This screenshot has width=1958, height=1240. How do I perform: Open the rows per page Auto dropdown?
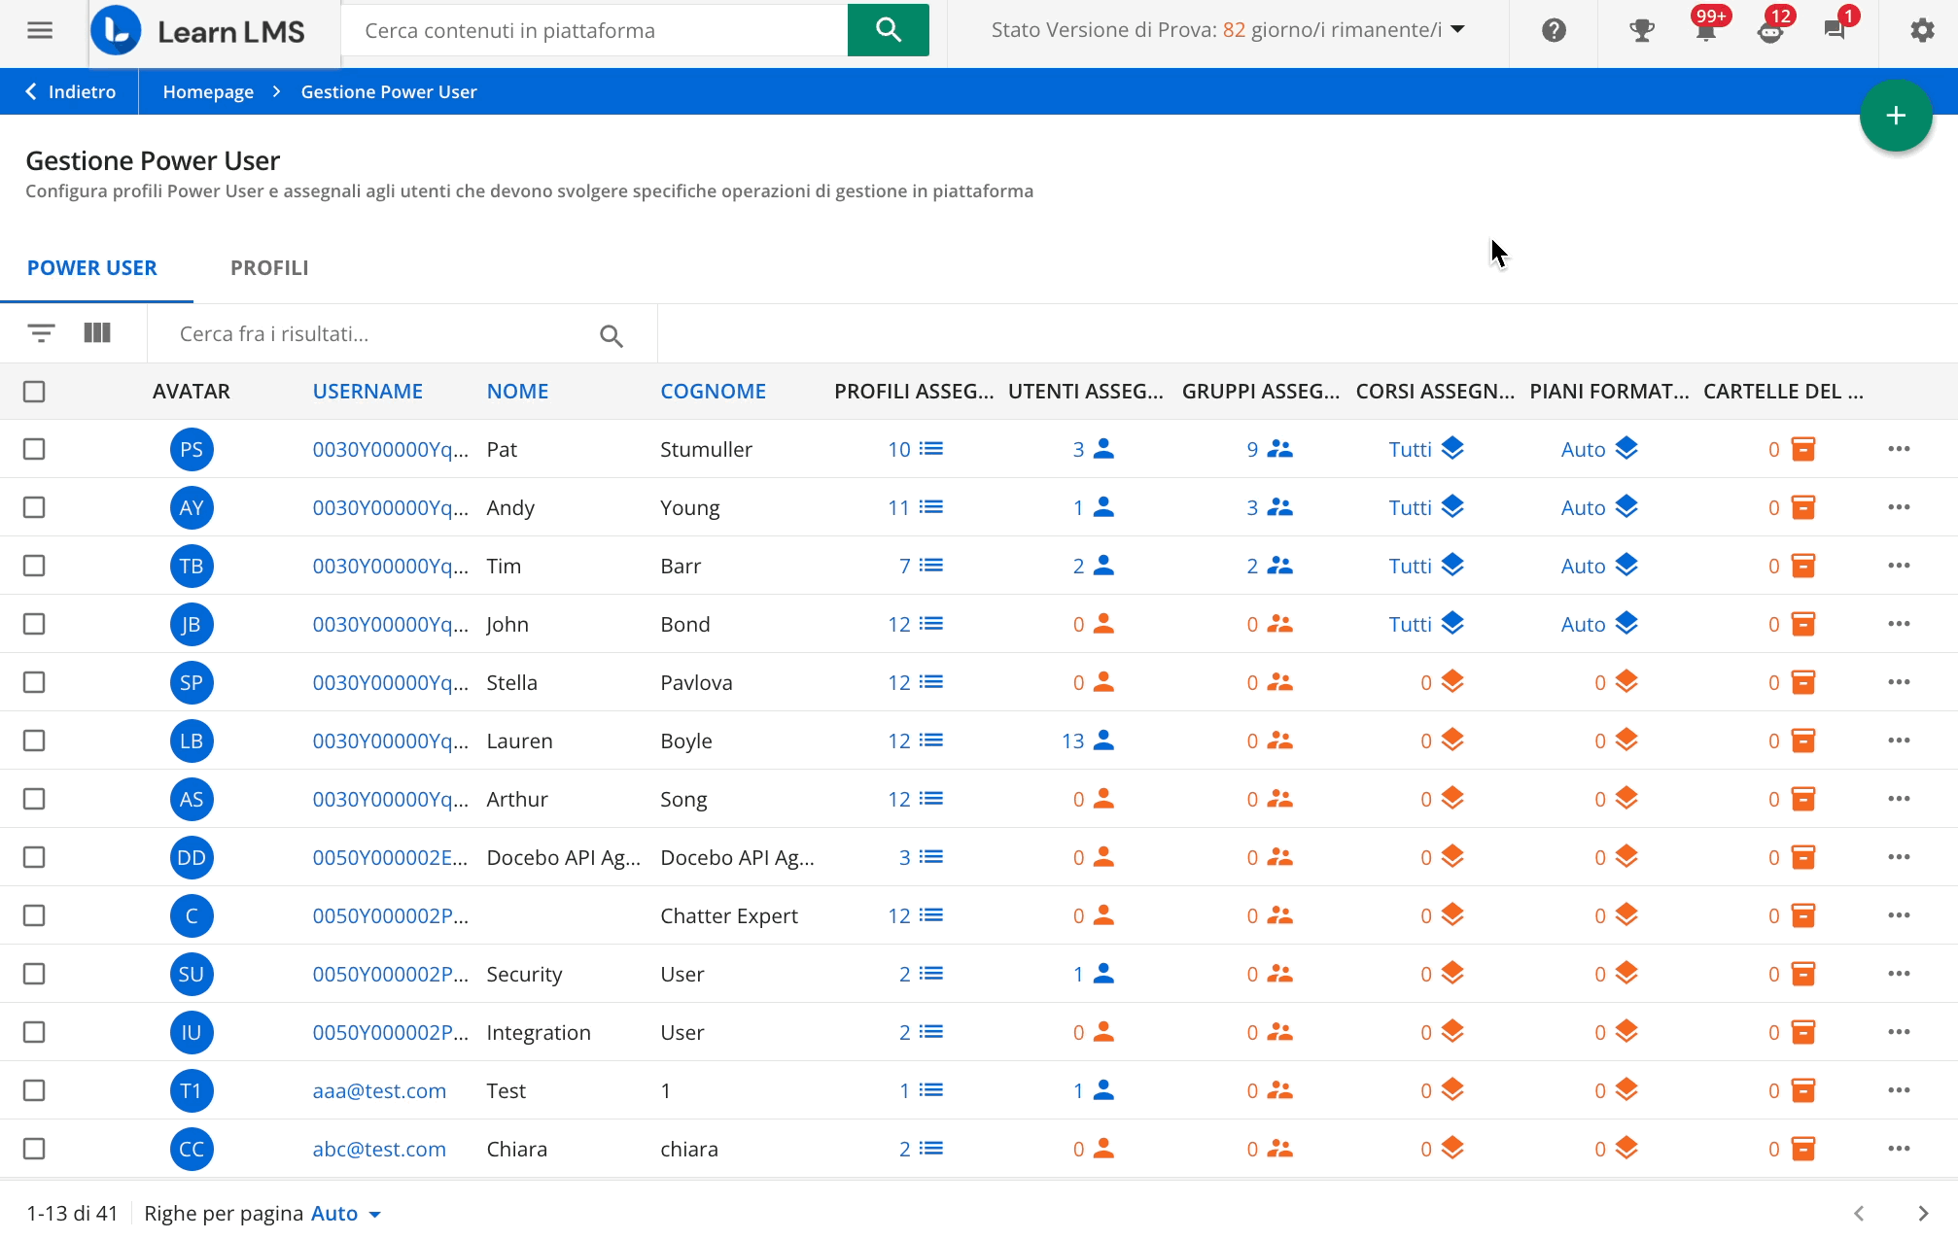[346, 1214]
